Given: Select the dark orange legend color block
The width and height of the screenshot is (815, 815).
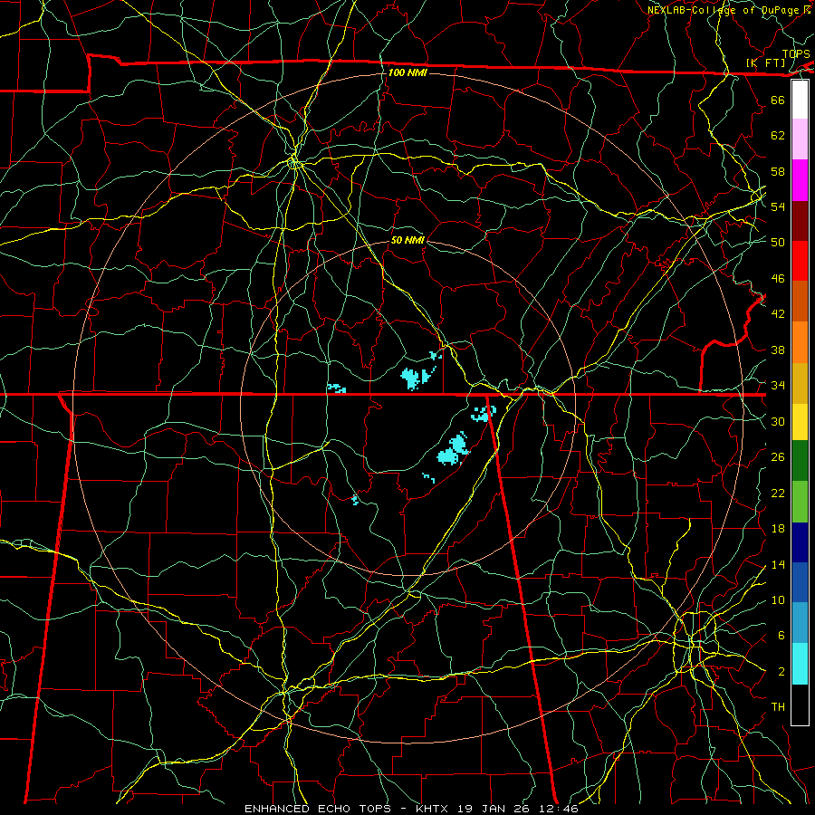Looking at the screenshot, I should click(x=800, y=302).
